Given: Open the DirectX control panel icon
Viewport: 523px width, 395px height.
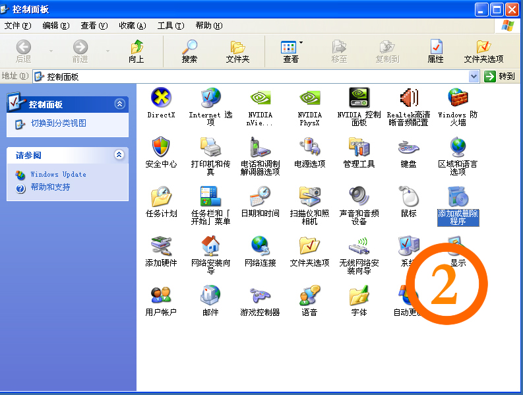Looking at the screenshot, I should pos(161,98).
